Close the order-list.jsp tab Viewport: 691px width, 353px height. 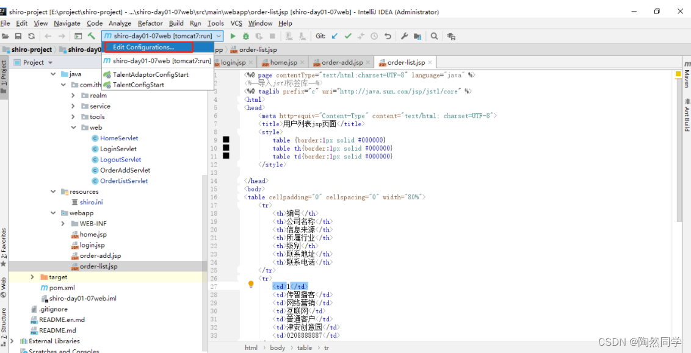430,63
